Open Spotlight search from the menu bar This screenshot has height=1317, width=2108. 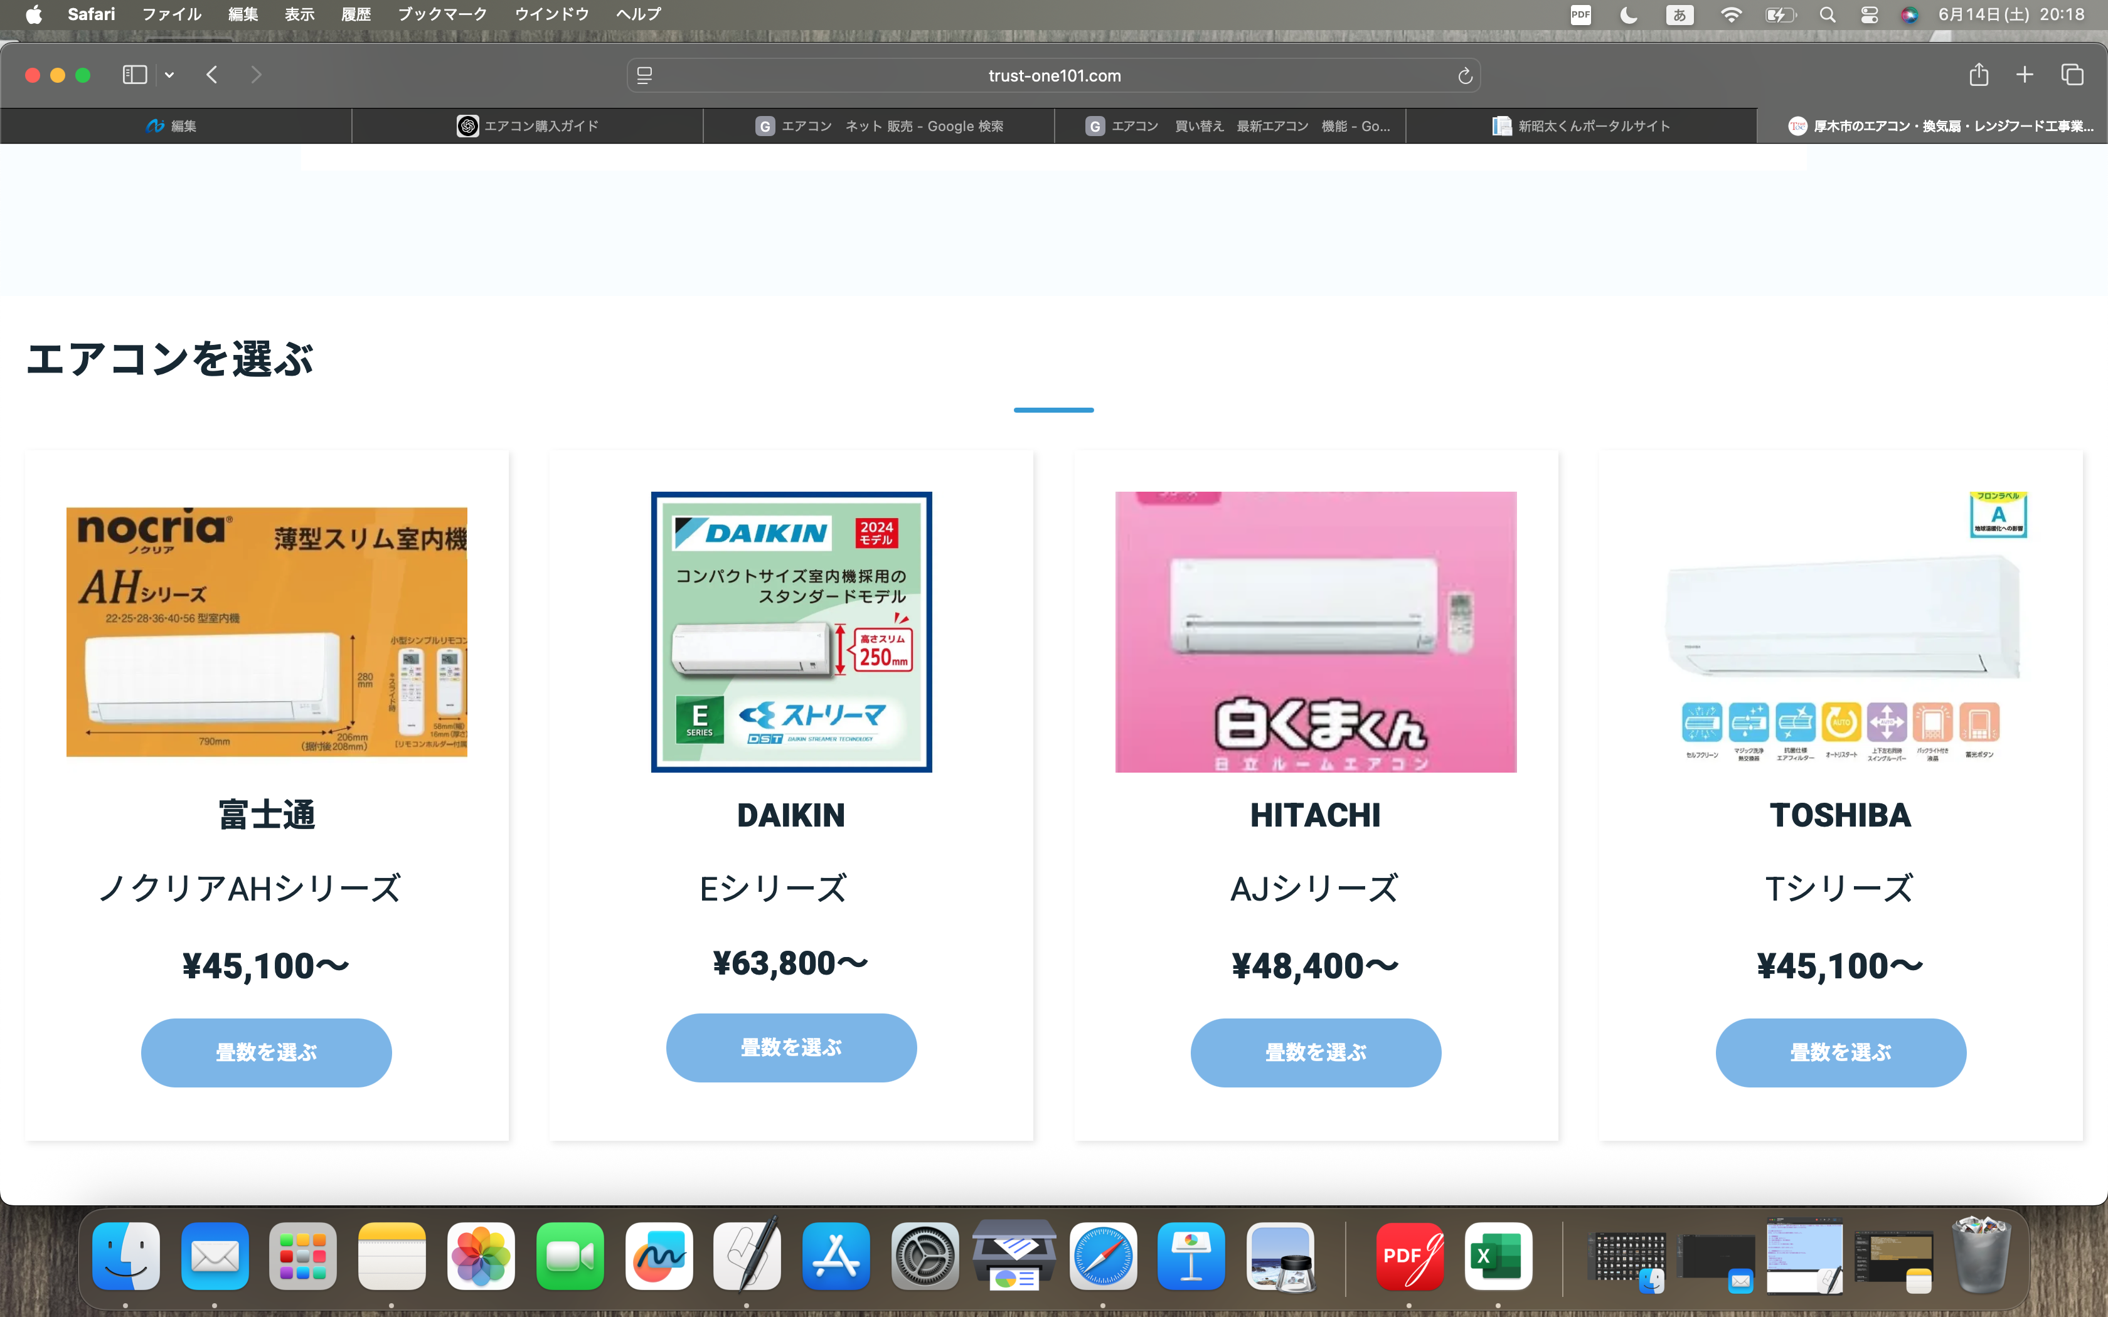click(1828, 14)
